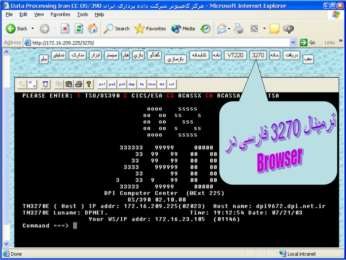Click the بازي button

tap(138, 56)
